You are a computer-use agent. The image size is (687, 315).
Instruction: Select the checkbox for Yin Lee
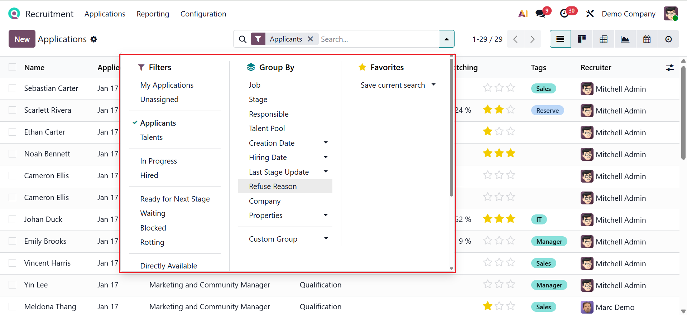13,285
